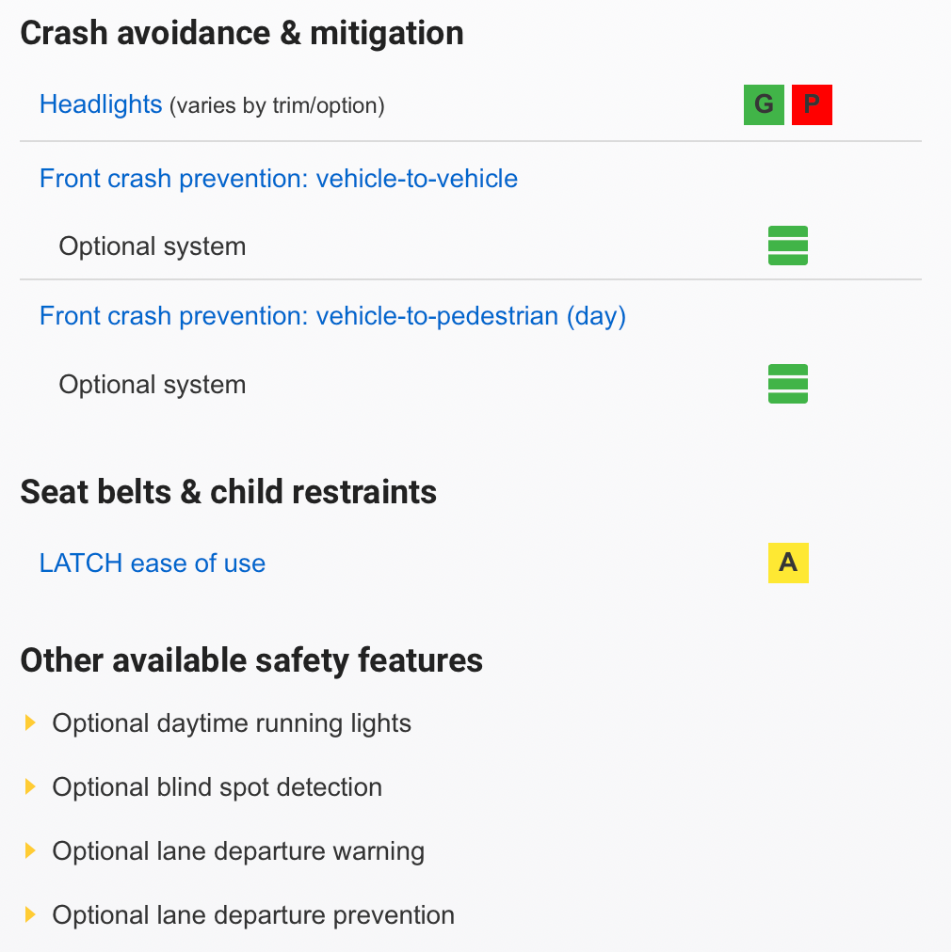This screenshot has width=951, height=952.
Task: Click the red P headlight rating badge
Action: pos(812,104)
